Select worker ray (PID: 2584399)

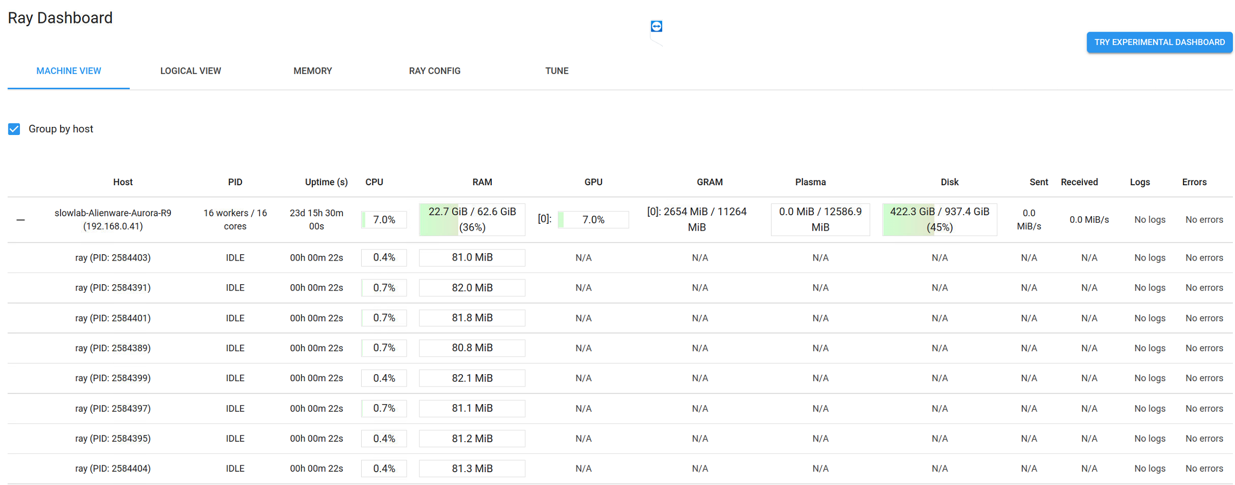(113, 378)
